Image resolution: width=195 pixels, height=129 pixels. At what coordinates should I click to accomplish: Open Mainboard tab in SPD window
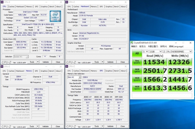point(85,71)
